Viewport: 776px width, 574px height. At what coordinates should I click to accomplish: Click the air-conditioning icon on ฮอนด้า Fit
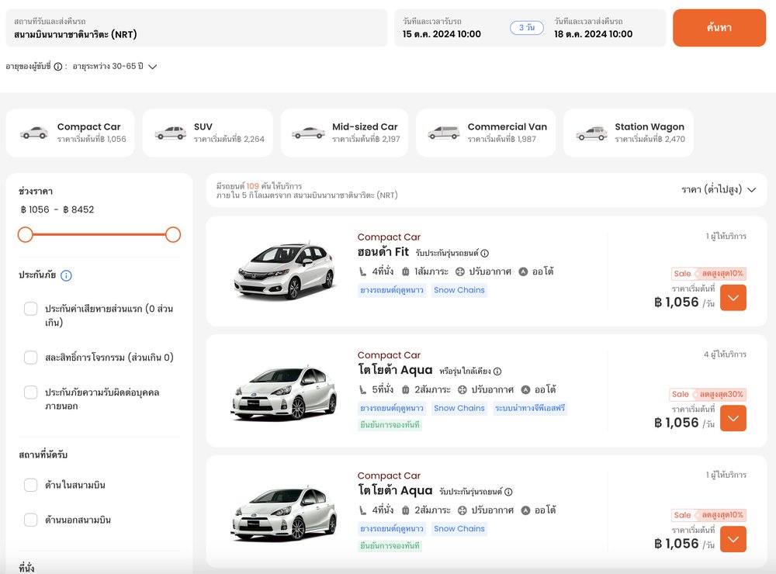coord(460,271)
